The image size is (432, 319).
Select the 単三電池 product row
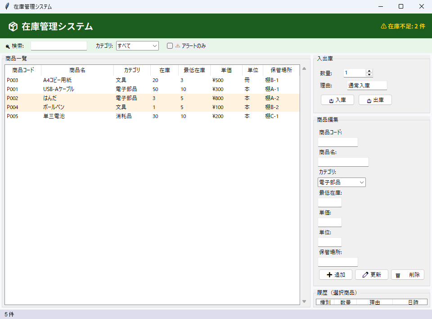tap(152, 116)
